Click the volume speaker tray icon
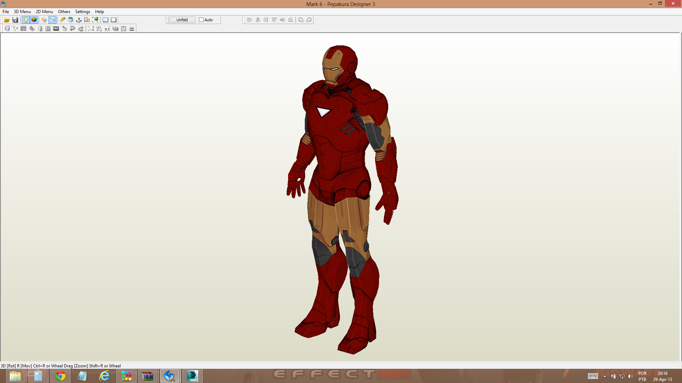The height and width of the screenshot is (383, 682). click(x=630, y=376)
